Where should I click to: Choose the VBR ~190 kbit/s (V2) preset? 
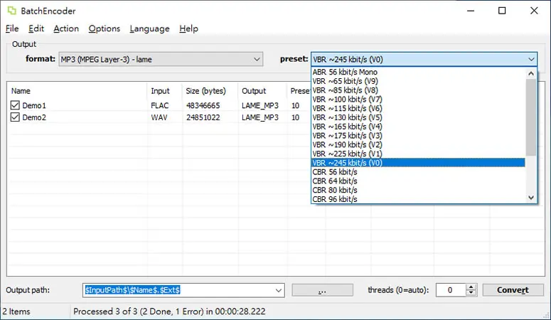tap(347, 144)
